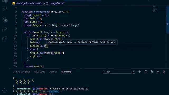Click 'return result;' on line 19
This screenshot has width=169, height=95.
(34, 66)
